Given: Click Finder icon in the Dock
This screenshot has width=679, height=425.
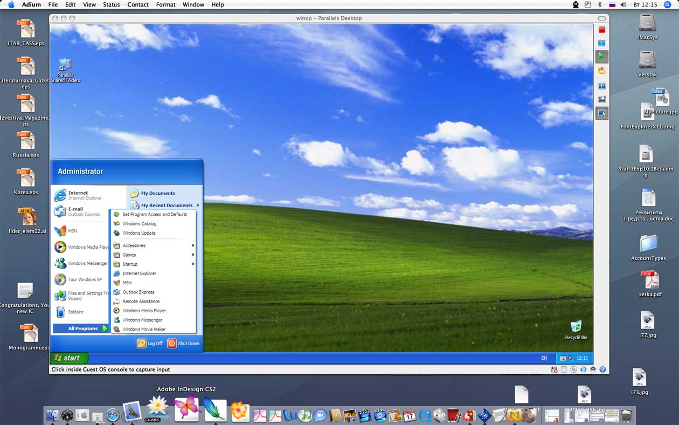Looking at the screenshot, I should (52, 415).
